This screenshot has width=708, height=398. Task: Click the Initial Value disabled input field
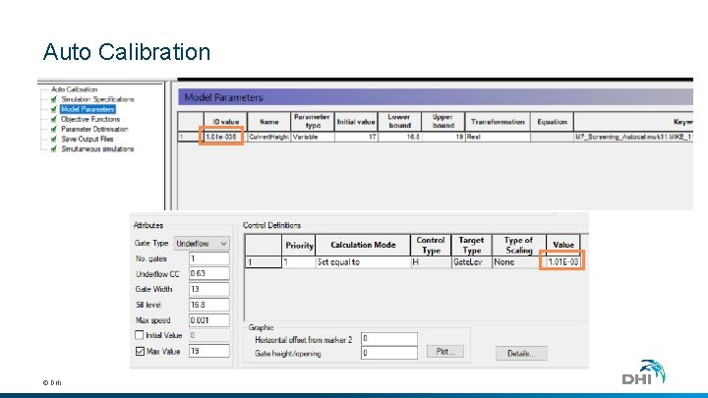coord(209,335)
